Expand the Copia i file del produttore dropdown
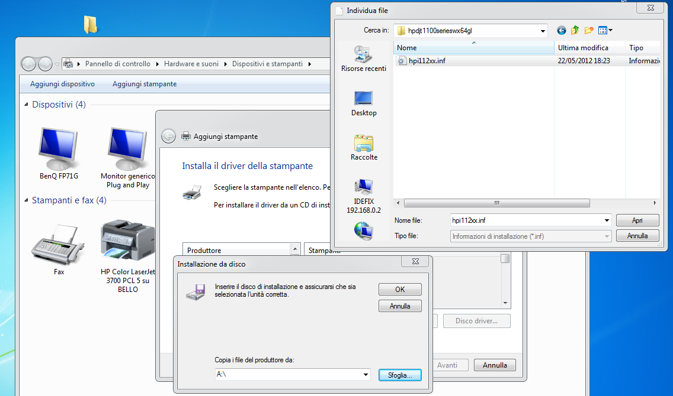The height and width of the screenshot is (396, 673). [x=365, y=375]
